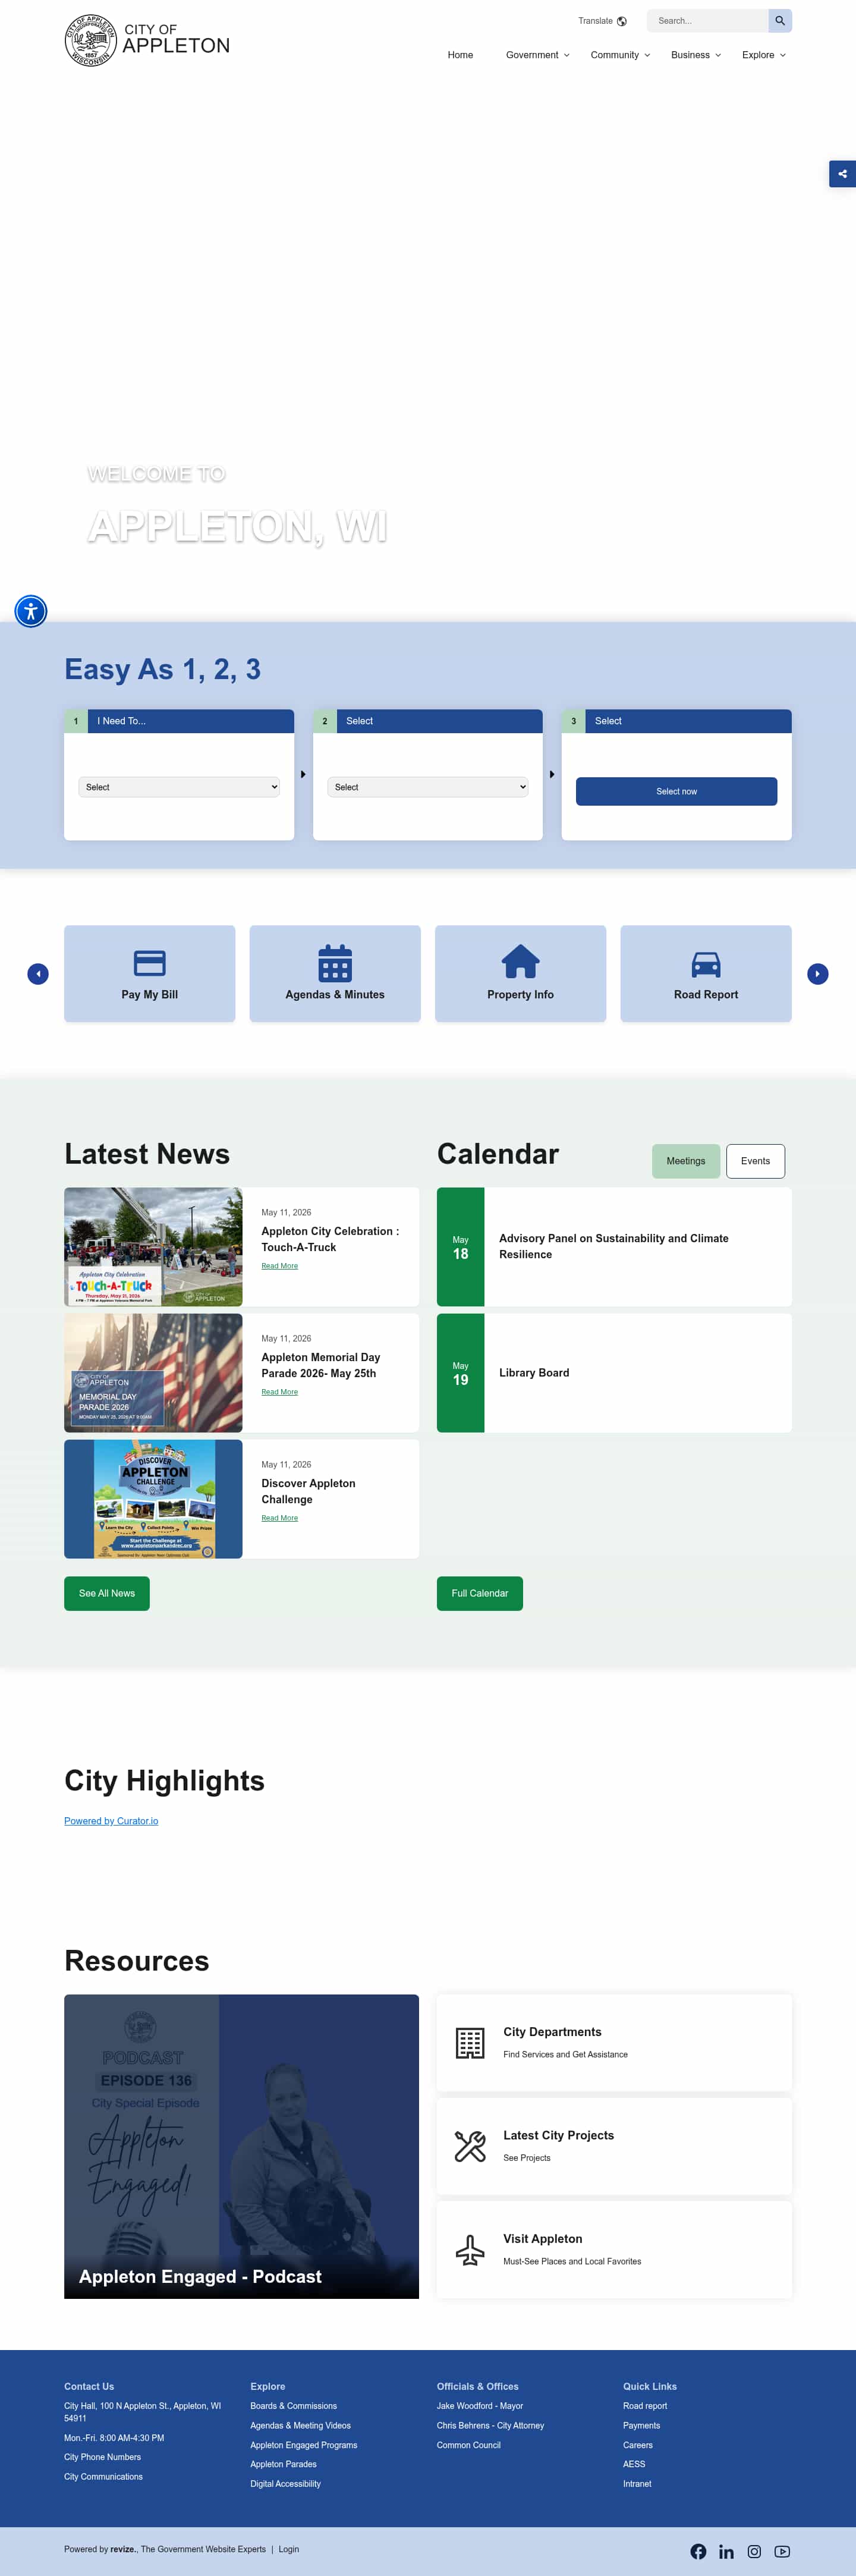Open the Visit Appleton resource card title
Screen dimensions: 856x2576
(x=542, y=2239)
